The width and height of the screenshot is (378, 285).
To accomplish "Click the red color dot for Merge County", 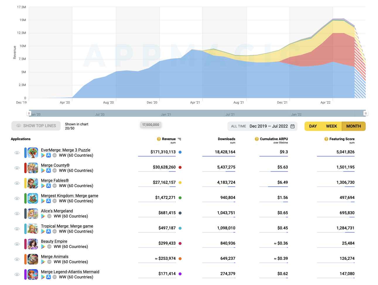I will click(180, 167).
